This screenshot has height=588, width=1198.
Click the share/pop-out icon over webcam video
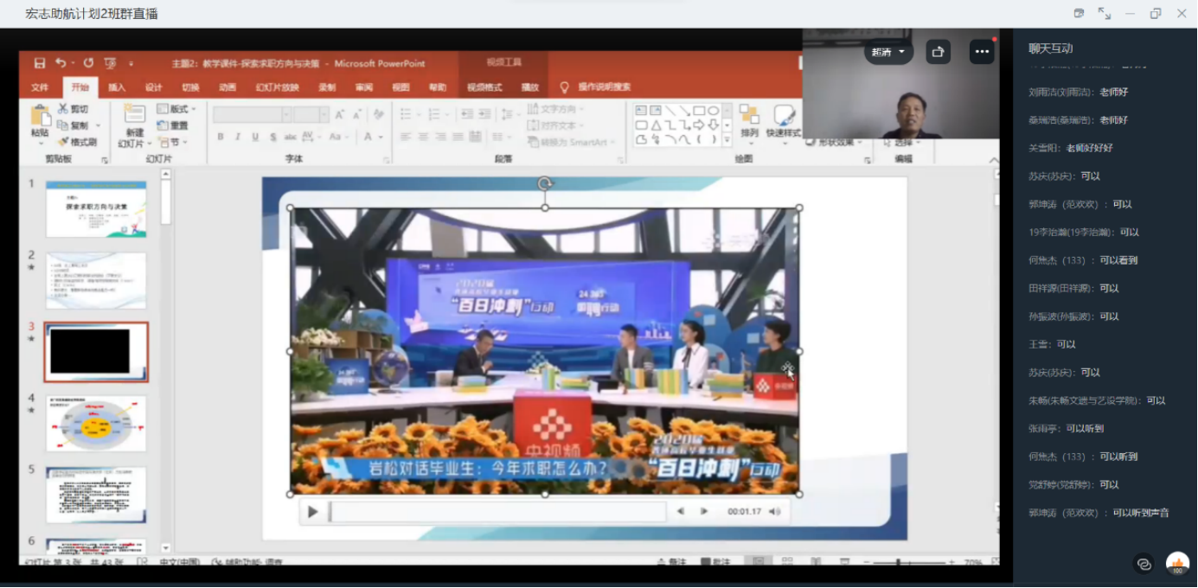pos(938,52)
